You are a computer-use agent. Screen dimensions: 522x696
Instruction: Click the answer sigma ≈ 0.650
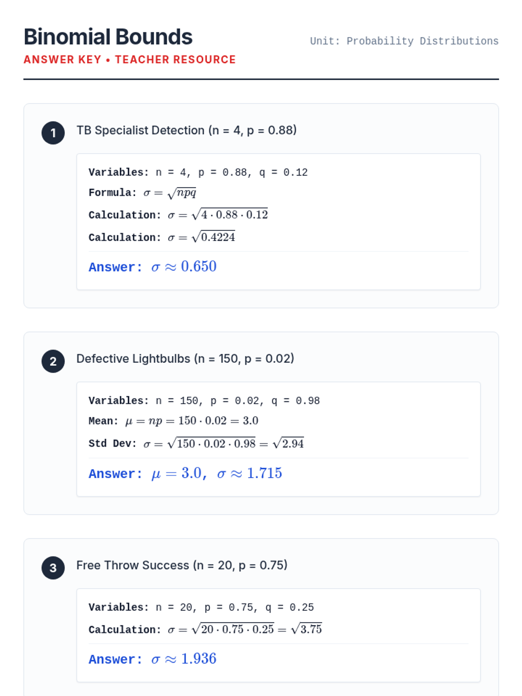(153, 267)
